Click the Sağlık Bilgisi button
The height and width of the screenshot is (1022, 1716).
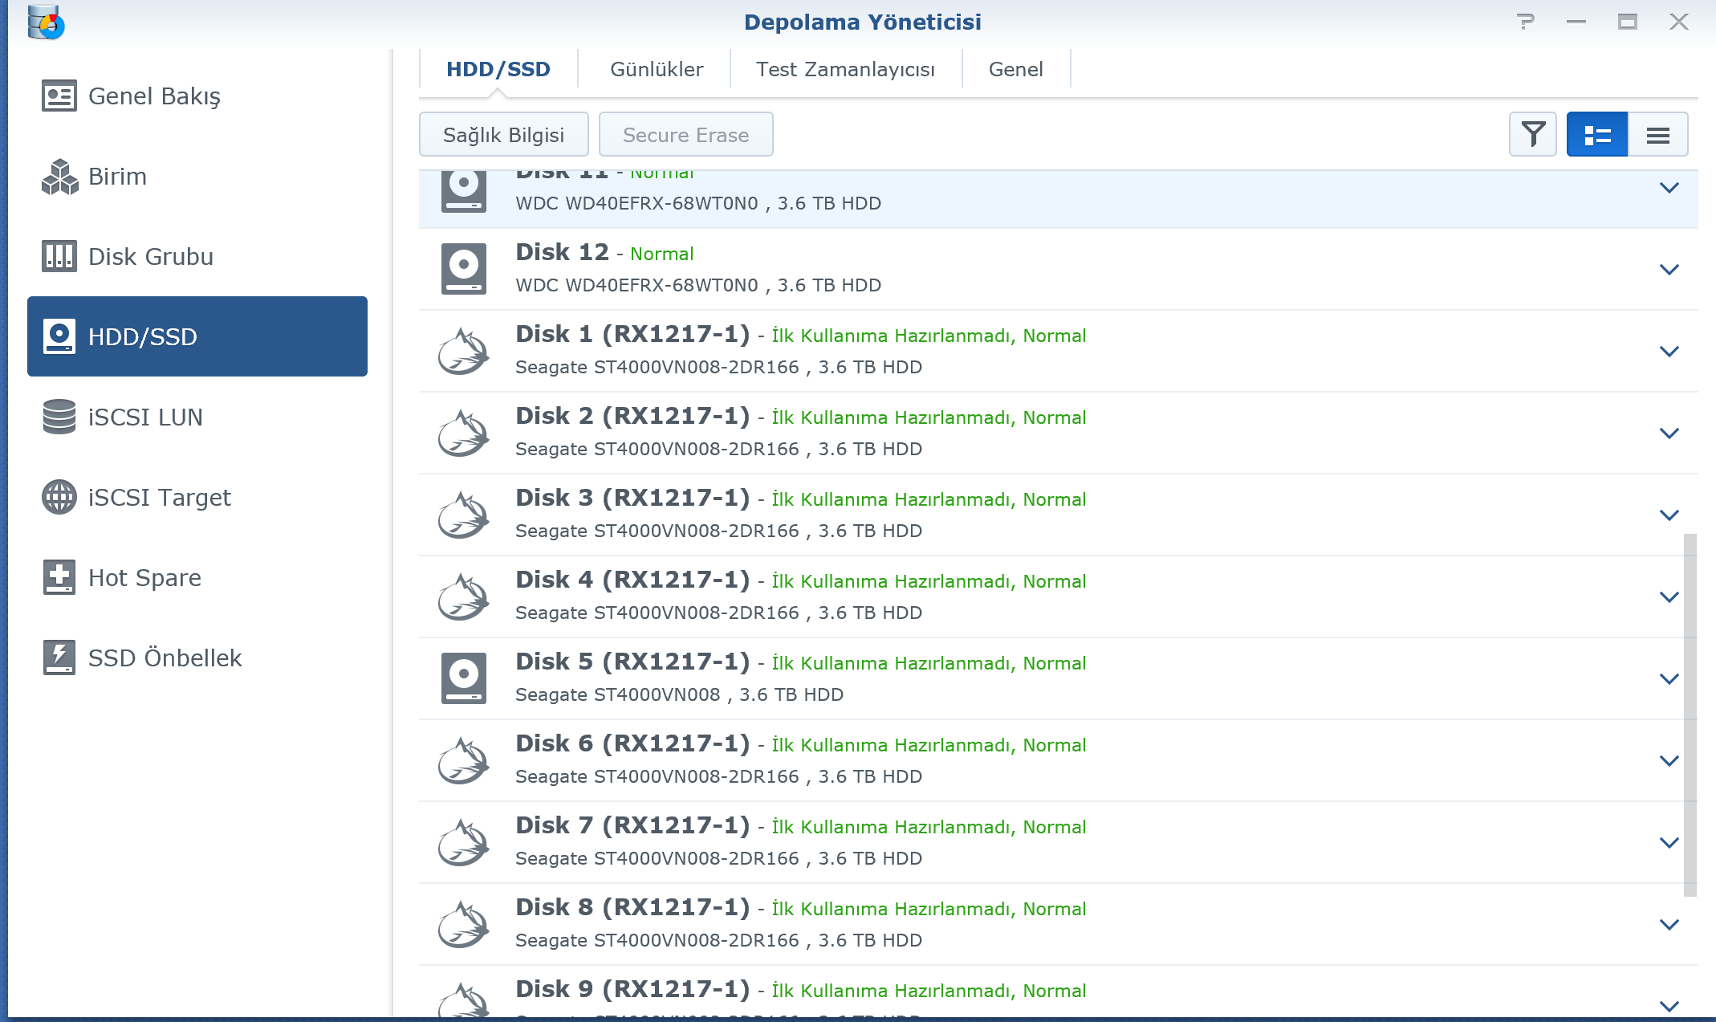[x=503, y=135]
